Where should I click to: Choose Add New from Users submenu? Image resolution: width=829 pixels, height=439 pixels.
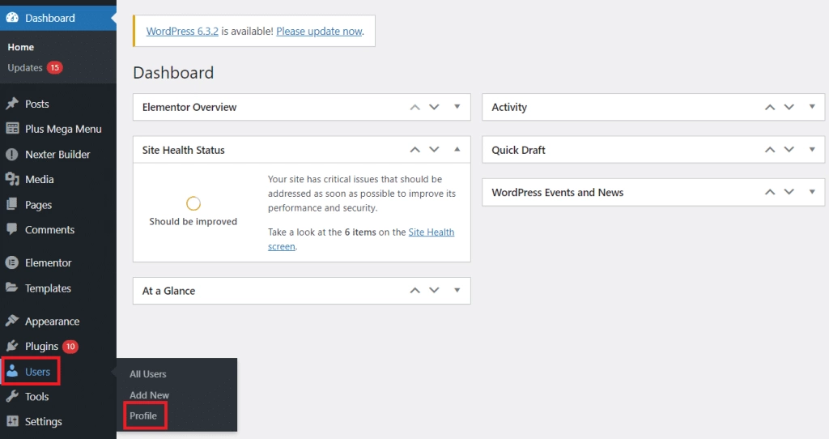point(149,395)
